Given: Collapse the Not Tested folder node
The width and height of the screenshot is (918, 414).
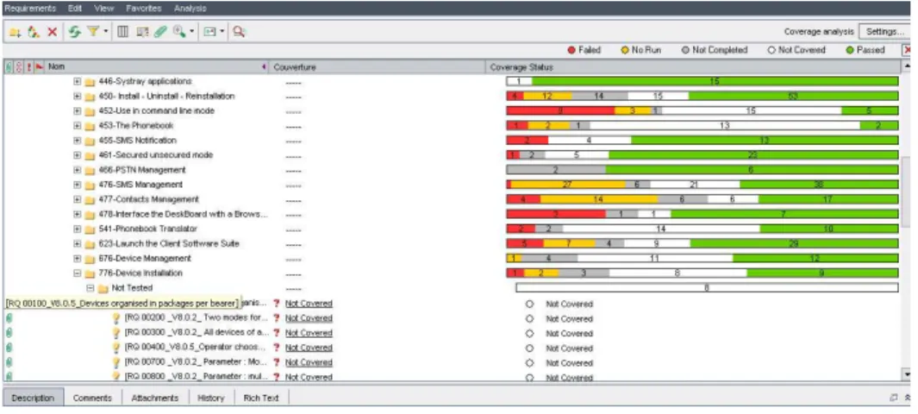Looking at the screenshot, I should click(91, 288).
